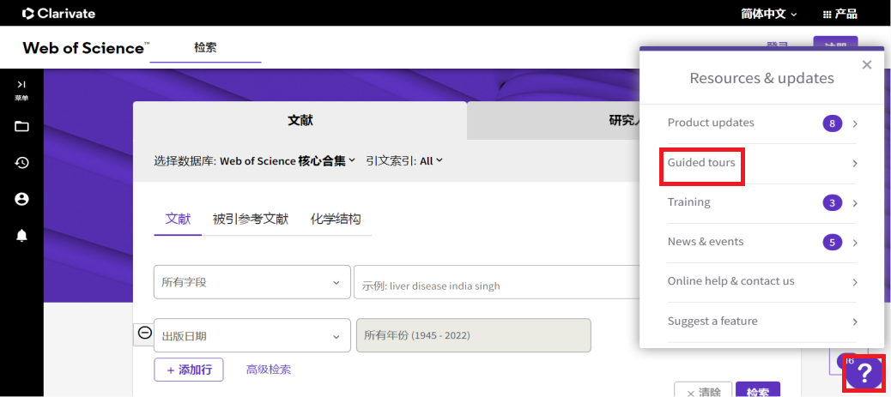Switch to the 研究人员 main tab

(x=554, y=120)
